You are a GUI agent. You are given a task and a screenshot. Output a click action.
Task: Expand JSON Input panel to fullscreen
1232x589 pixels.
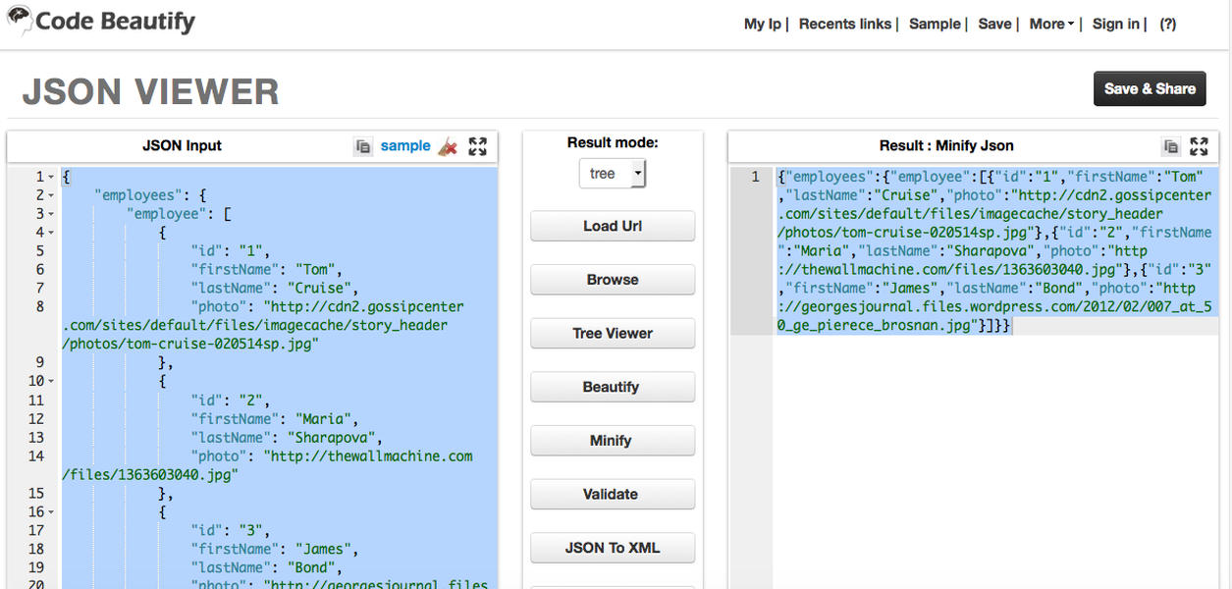tap(478, 146)
